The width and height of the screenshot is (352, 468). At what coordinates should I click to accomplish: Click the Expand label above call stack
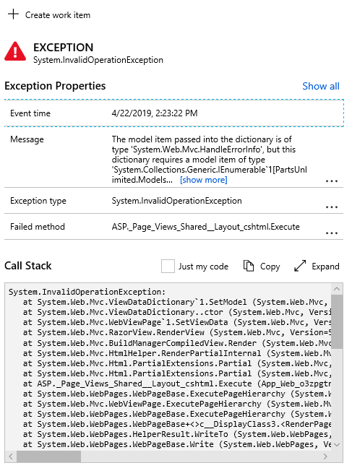click(325, 266)
